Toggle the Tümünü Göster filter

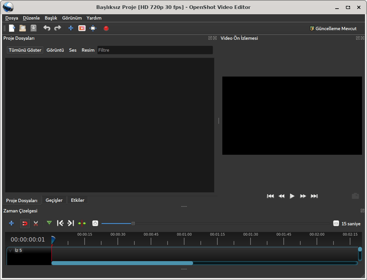25,50
